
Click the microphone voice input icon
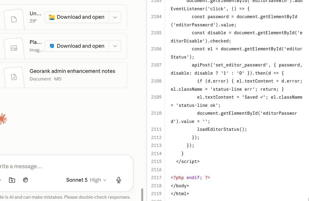pyautogui.click(x=119, y=180)
